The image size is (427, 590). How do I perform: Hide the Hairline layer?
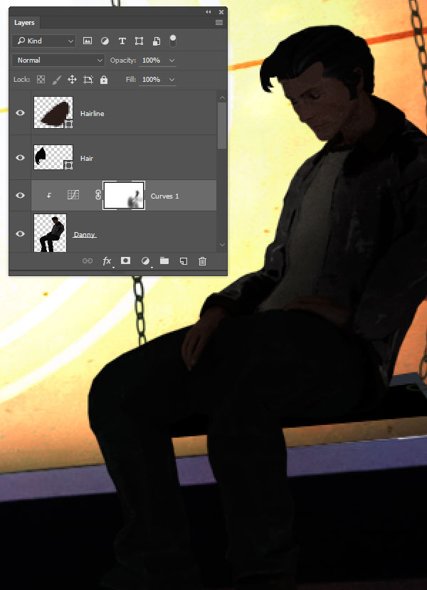tap(21, 112)
